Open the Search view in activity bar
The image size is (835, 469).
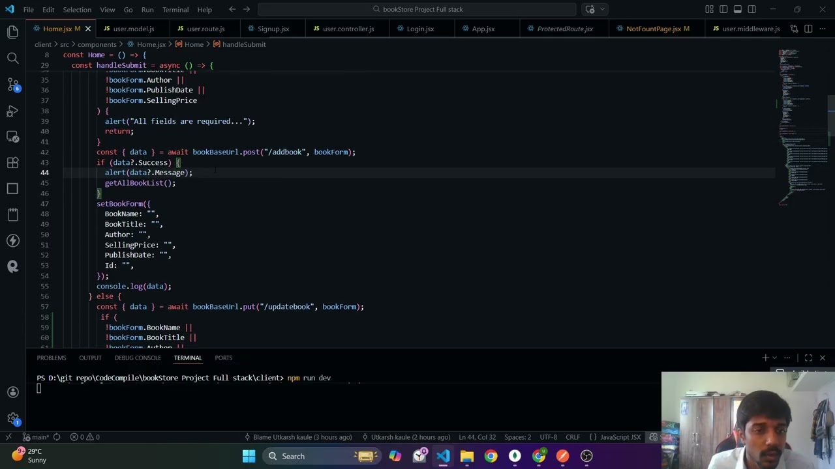point(12,58)
